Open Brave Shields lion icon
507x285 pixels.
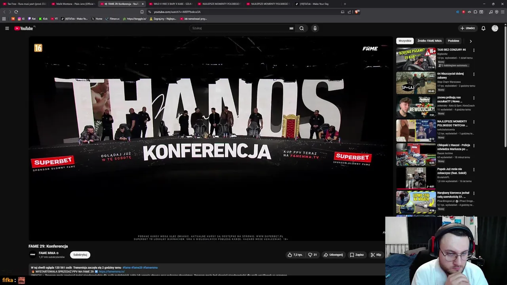(356, 12)
